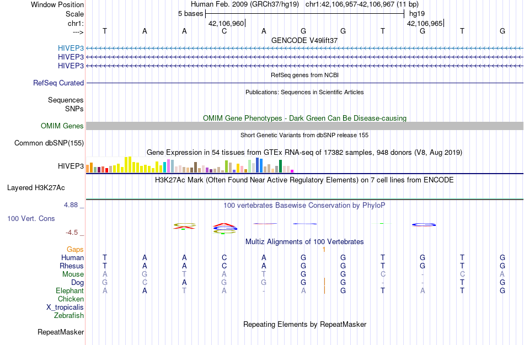Screen dimensions: 524x345
Task: Click the -4.5 conservation scale minimum
Action: point(72,233)
